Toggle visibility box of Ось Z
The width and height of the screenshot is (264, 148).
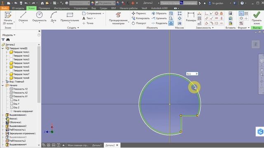coord(12,107)
